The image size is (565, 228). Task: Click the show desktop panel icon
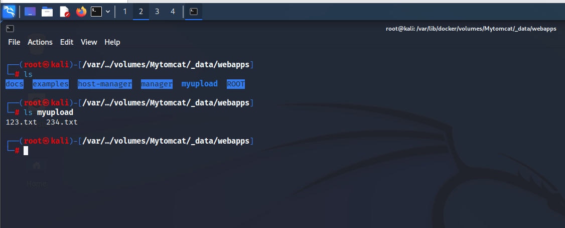pyautogui.click(x=30, y=12)
